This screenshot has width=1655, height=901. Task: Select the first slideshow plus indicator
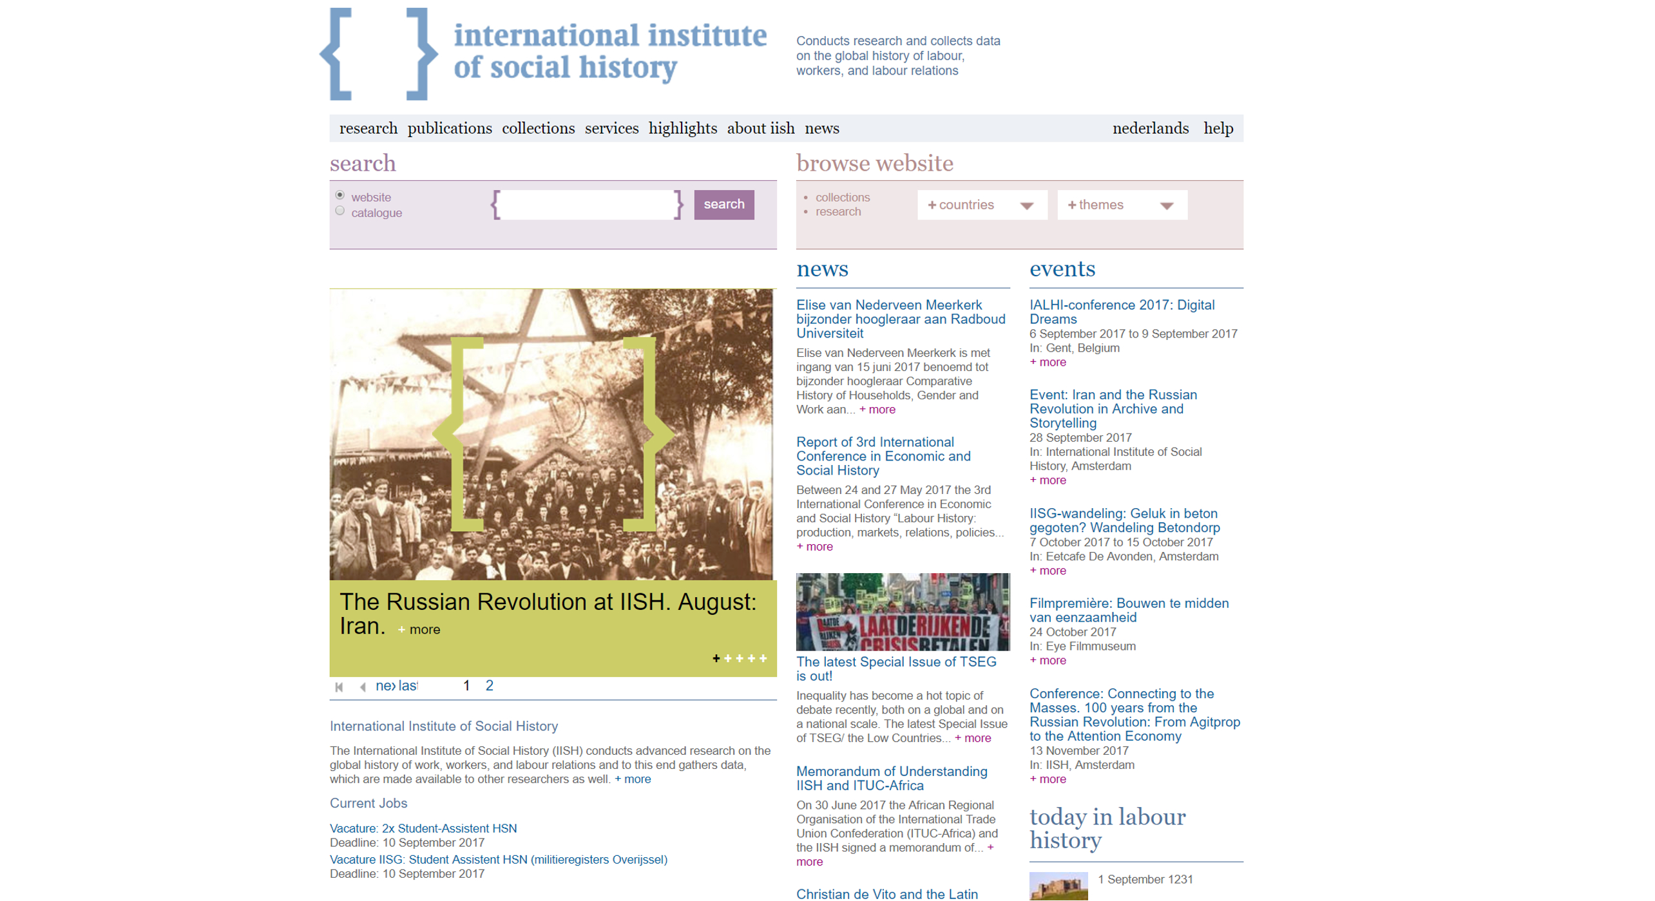click(x=716, y=658)
